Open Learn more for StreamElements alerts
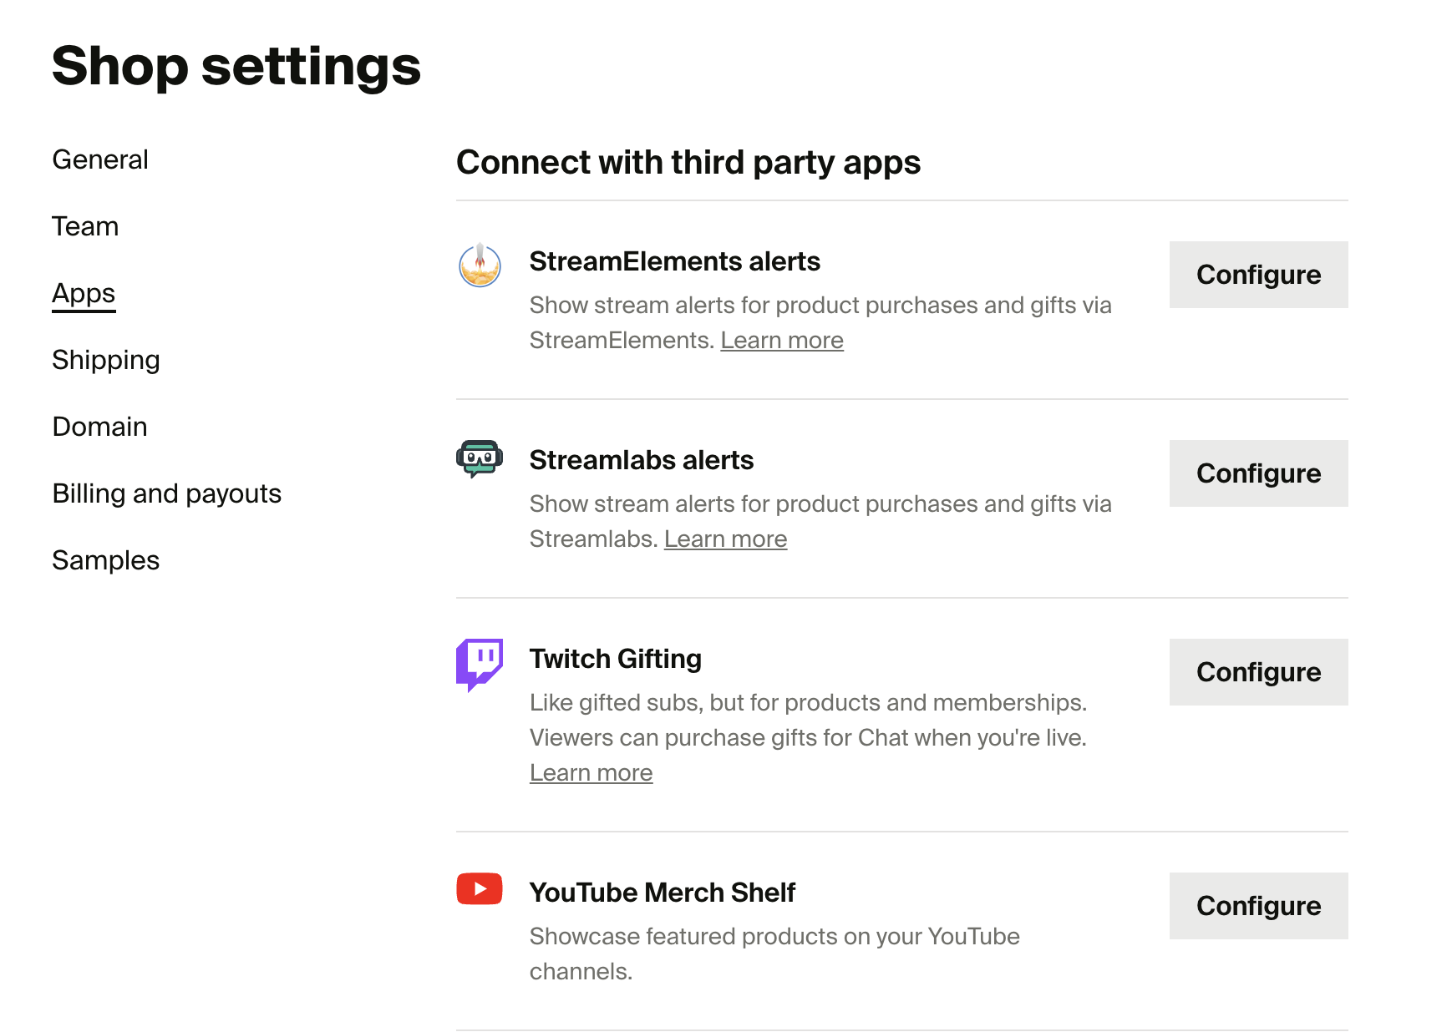This screenshot has width=1447, height=1032. (x=782, y=340)
